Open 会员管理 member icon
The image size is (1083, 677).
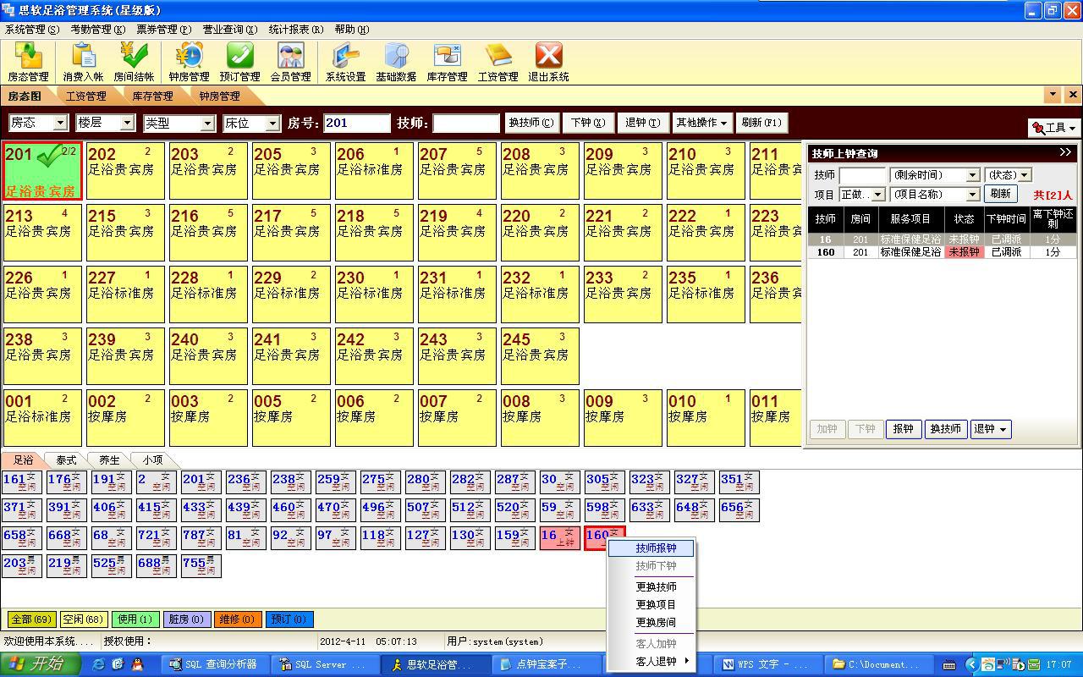290,62
